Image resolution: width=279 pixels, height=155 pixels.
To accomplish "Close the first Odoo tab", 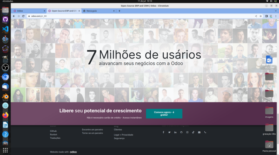I will pos(44,11).
